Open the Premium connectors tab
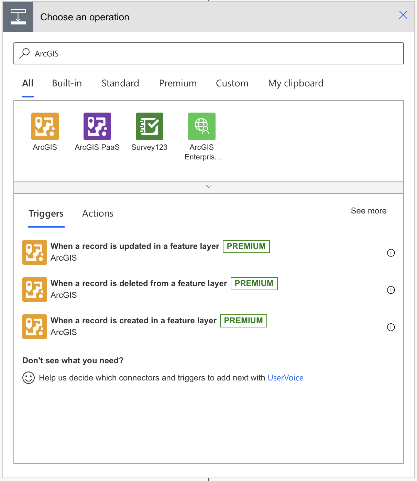The width and height of the screenshot is (417, 481). coord(178,83)
